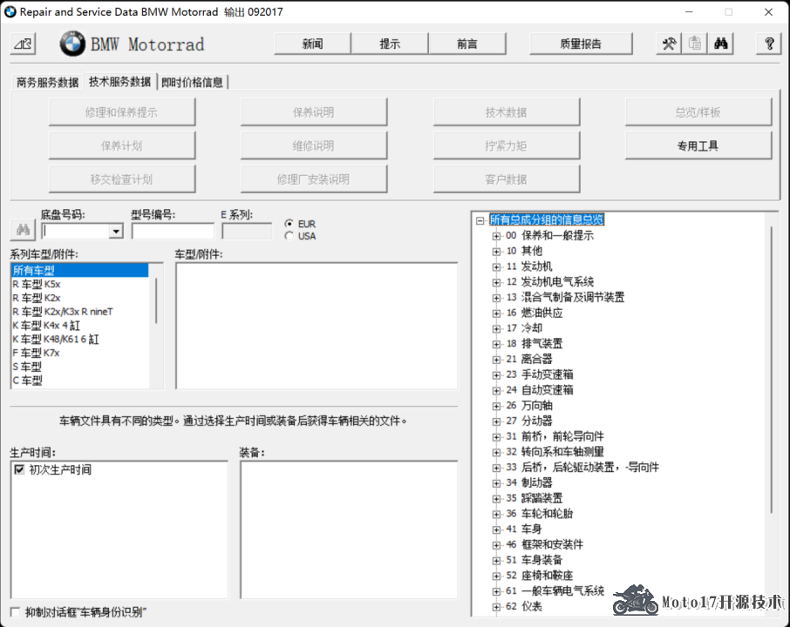Image resolution: width=790 pixels, height=627 pixels.
Task: Expand the 18 排气装置 node
Action: coord(496,344)
